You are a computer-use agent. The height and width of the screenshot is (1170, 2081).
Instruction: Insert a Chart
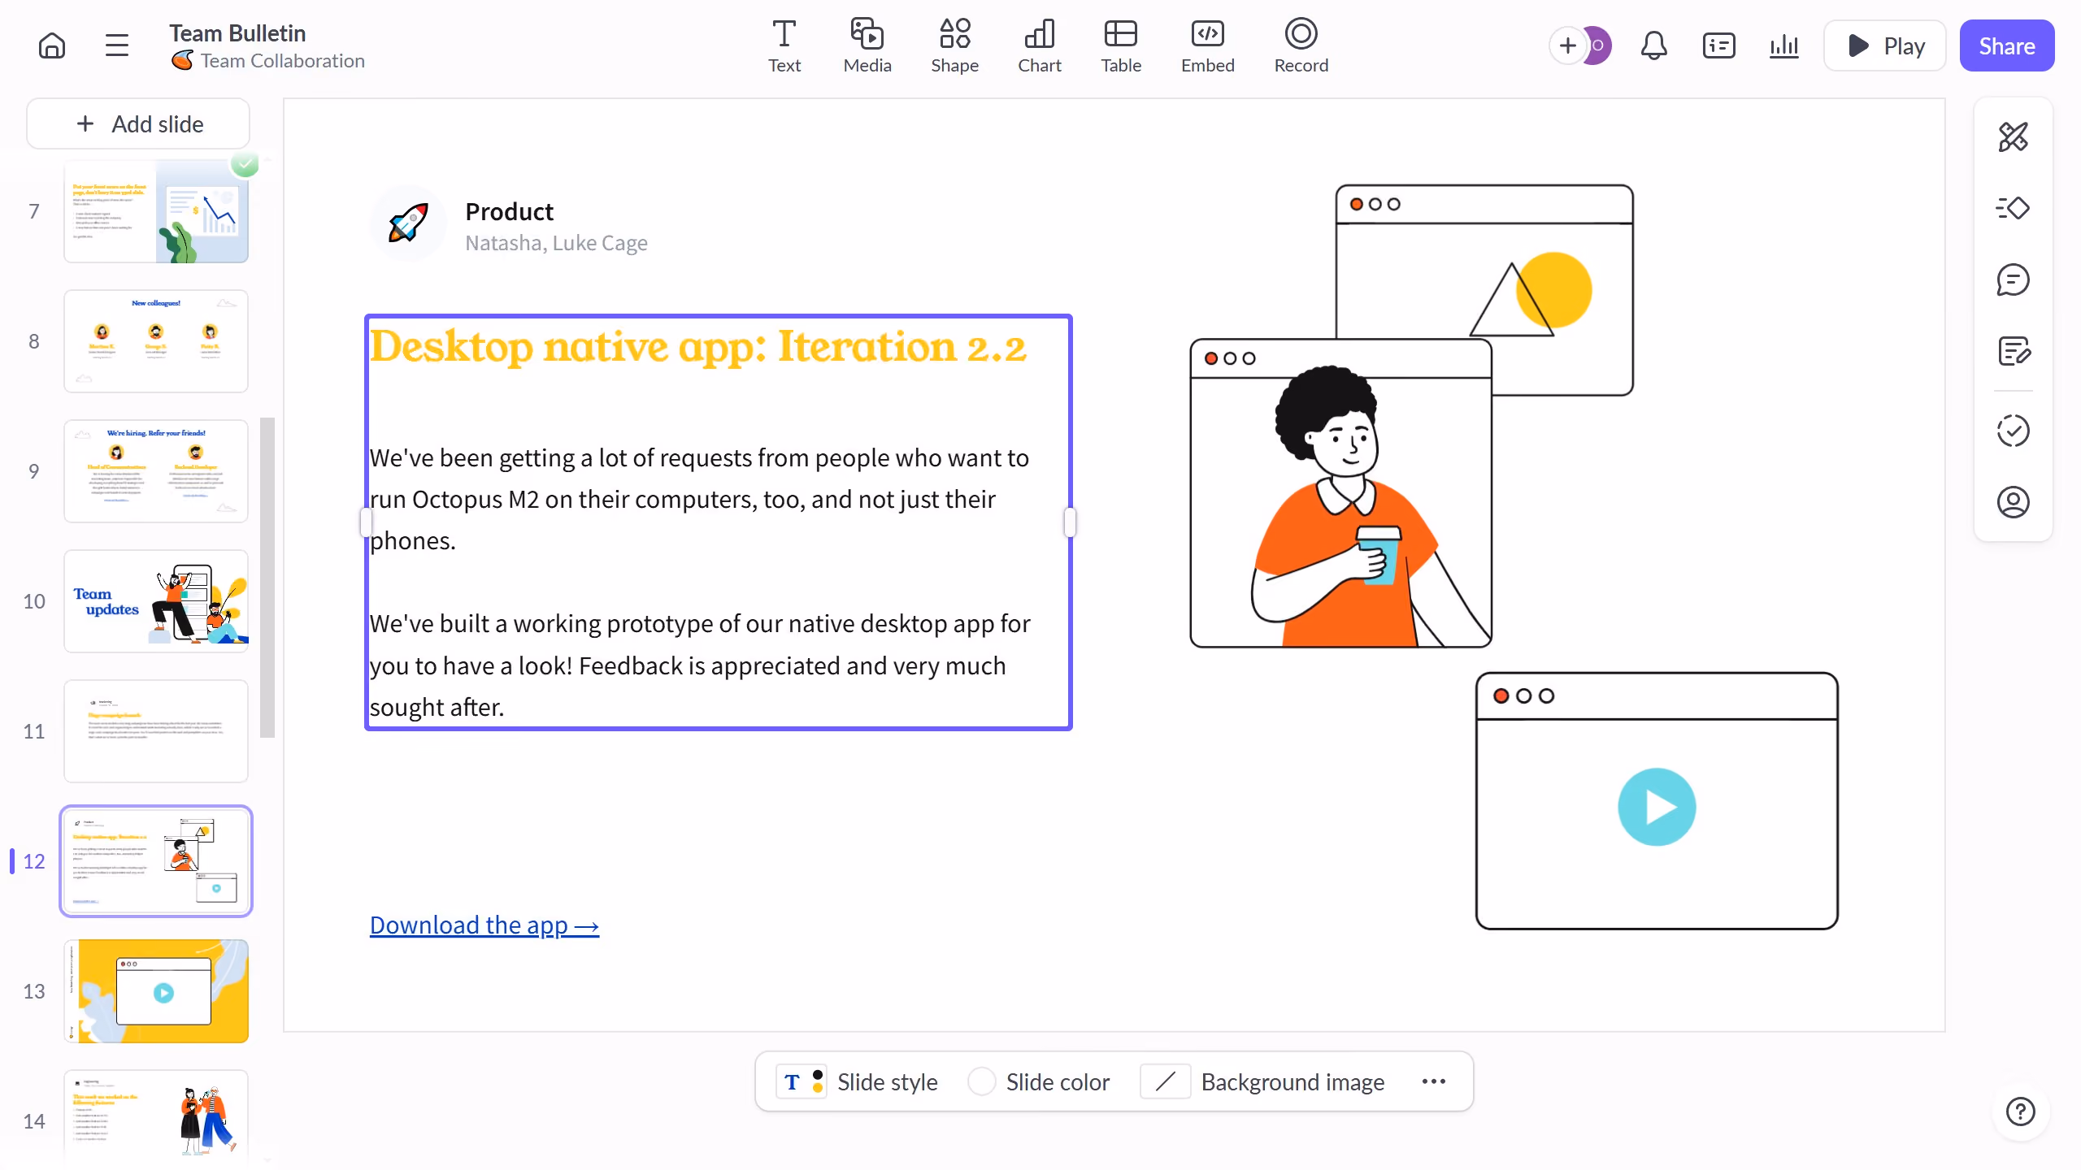[x=1040, y=46]
